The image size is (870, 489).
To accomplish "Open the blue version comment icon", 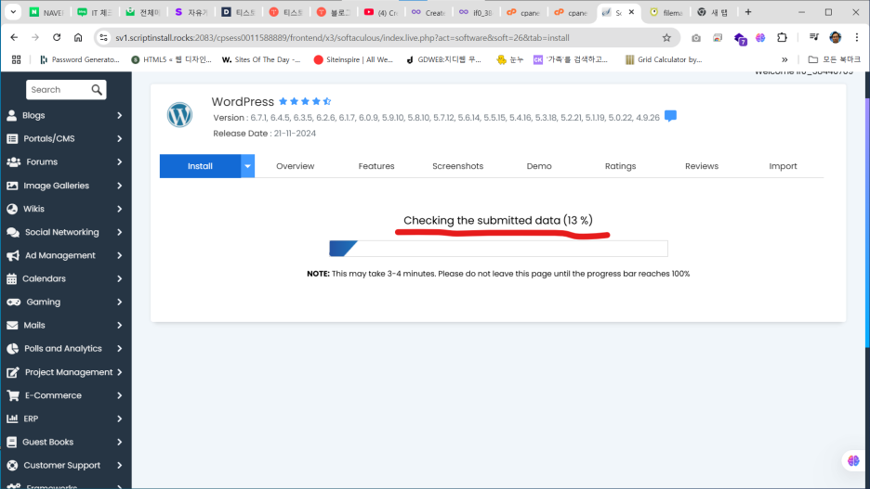I will pyautogui.click(x=670, y=116).
